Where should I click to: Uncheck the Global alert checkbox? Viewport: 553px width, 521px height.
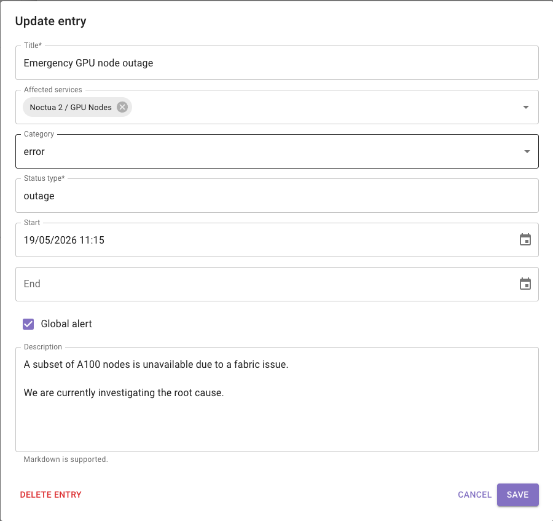click(28, 324)
